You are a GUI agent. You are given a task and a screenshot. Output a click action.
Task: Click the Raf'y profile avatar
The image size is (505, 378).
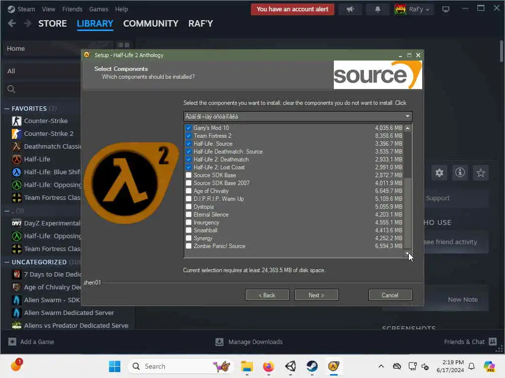click(x=400, y=9)
